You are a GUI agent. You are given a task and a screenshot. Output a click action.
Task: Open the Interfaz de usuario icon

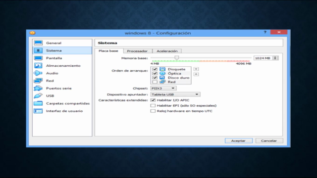38,111
